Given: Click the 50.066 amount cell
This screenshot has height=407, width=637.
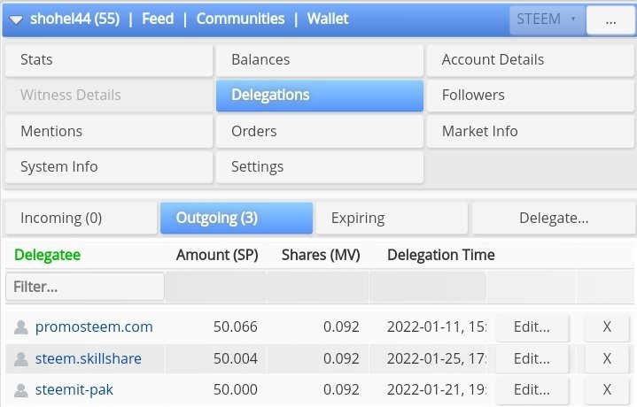Looking at the screenshot, I should click(235, 326).
